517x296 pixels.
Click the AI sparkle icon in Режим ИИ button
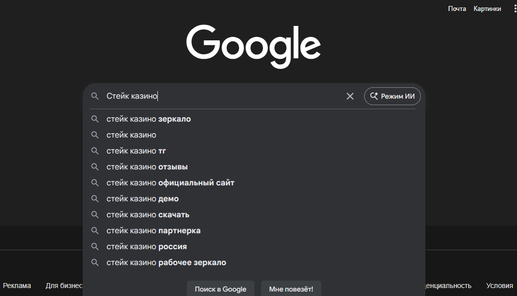click(x=373, y=96)
